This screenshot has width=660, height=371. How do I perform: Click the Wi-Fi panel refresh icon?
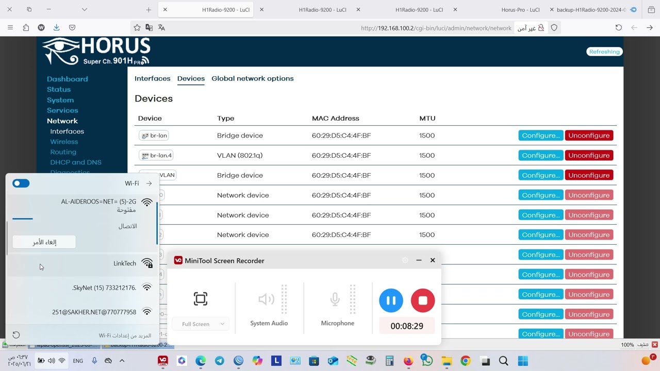[16, 335]
